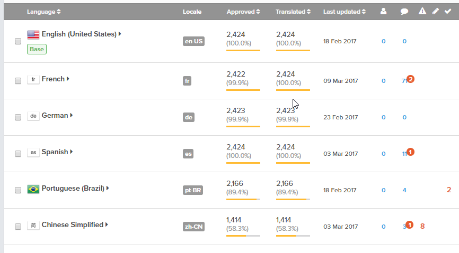Click the pencil edit column header icon
The height and width of the screenshot is (253, 459).
435,11
